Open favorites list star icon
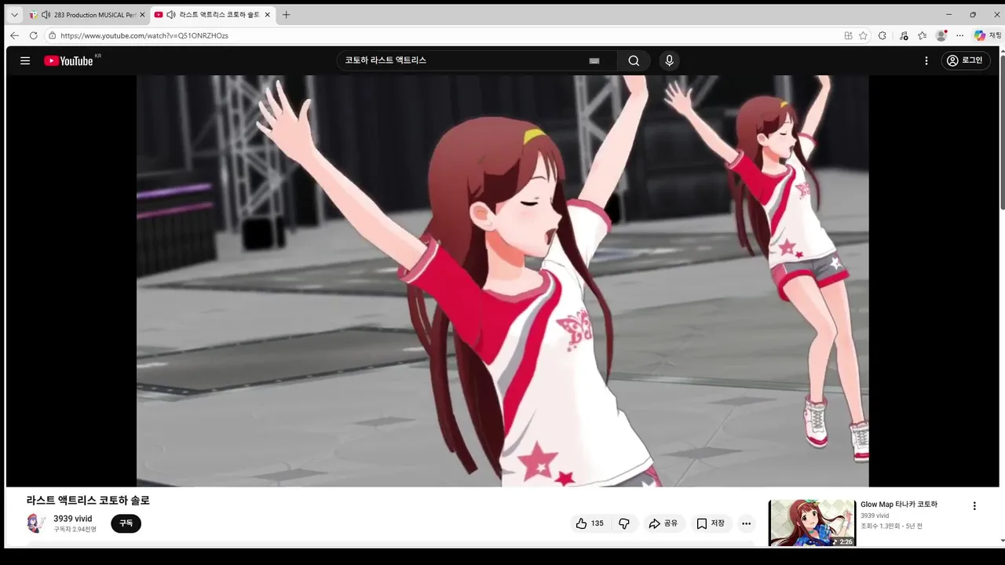 [x=922, y=35]
